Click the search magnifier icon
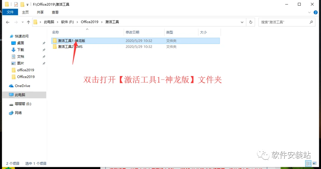This screenshot has width=321, height=169. pos(311,22)
